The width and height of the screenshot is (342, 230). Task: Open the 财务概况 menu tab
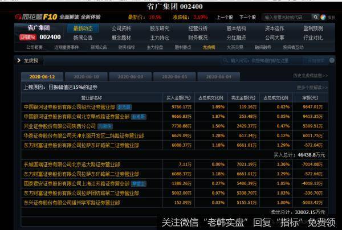[198, 38]
